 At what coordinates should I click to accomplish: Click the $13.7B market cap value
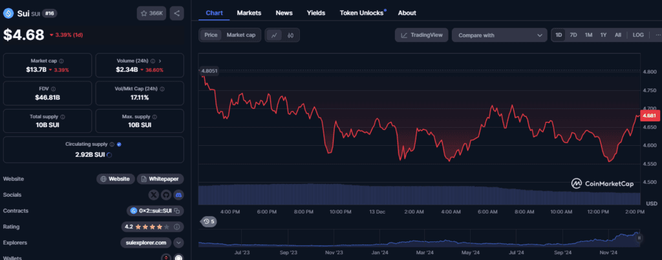36,70
